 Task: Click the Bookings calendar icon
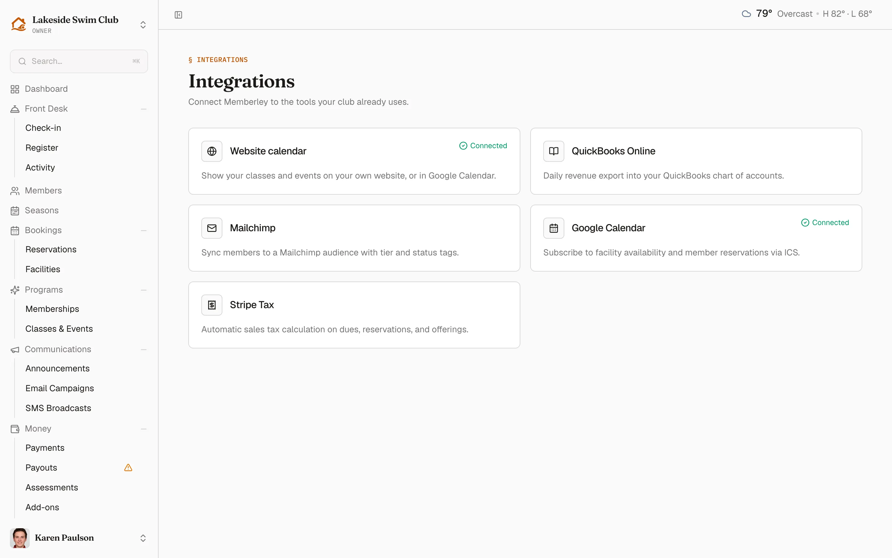(15, 231)
